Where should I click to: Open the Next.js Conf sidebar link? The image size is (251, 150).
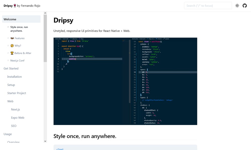coord(17,60)
